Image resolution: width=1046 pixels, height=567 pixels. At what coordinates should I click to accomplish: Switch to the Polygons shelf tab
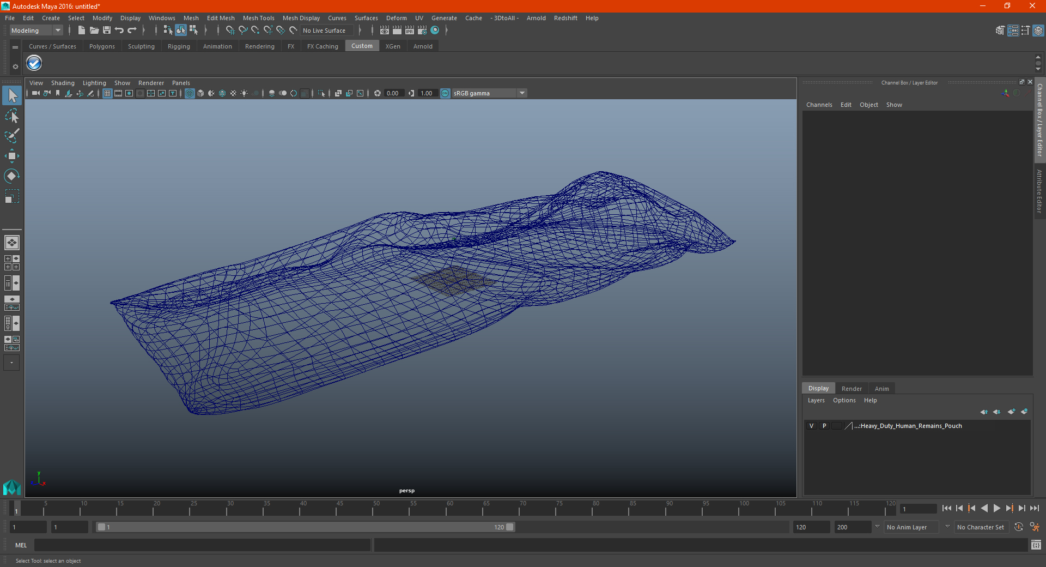pos(102,46)
